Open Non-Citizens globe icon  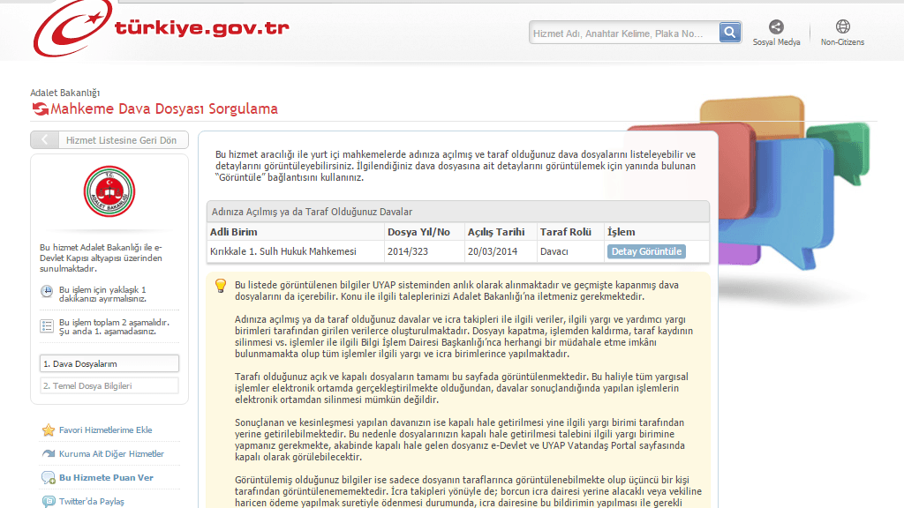[x=842, y=26]
